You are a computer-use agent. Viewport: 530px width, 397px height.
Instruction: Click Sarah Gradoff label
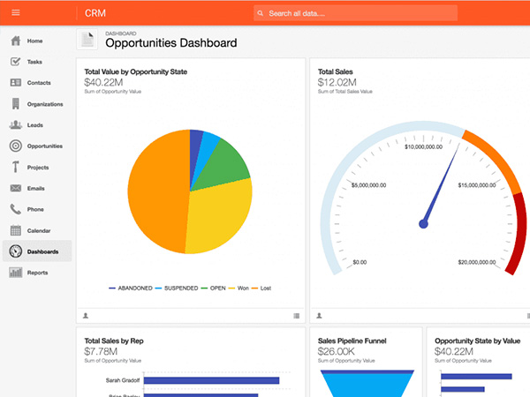click(123, 380)
